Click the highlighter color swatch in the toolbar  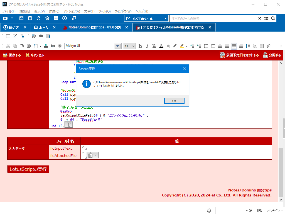point(182,46)
